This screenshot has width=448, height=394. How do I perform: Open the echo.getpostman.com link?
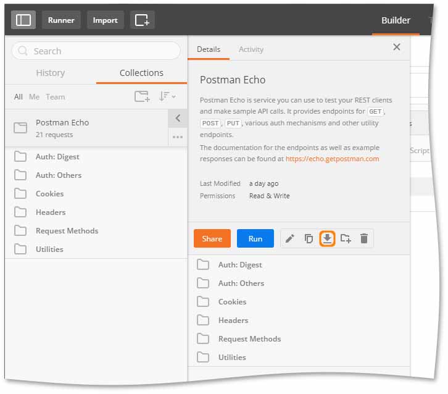[332, 159]
